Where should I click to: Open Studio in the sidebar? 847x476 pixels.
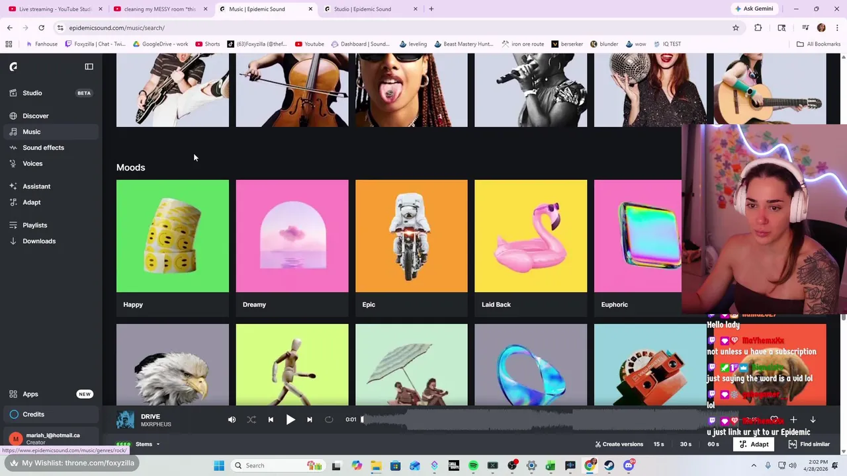[32, 93]
